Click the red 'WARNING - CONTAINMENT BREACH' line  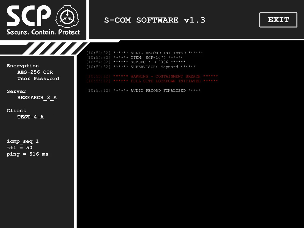tap(152, 76)
